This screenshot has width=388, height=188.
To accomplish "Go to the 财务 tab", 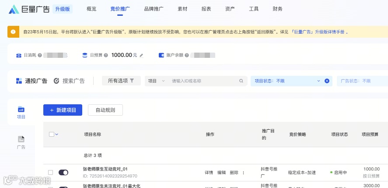I will pyautogui.click(x=278, y=9).
